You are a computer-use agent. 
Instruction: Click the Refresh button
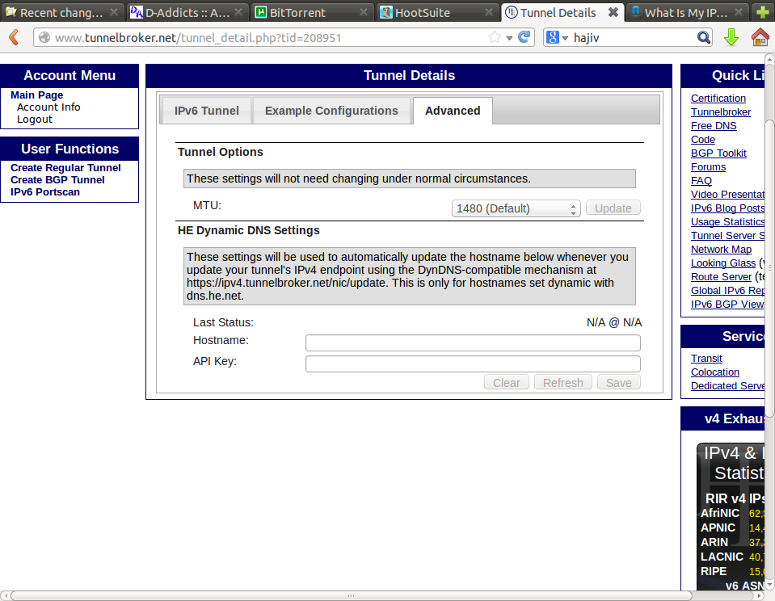pyautogui.click(x=563, y=383)
